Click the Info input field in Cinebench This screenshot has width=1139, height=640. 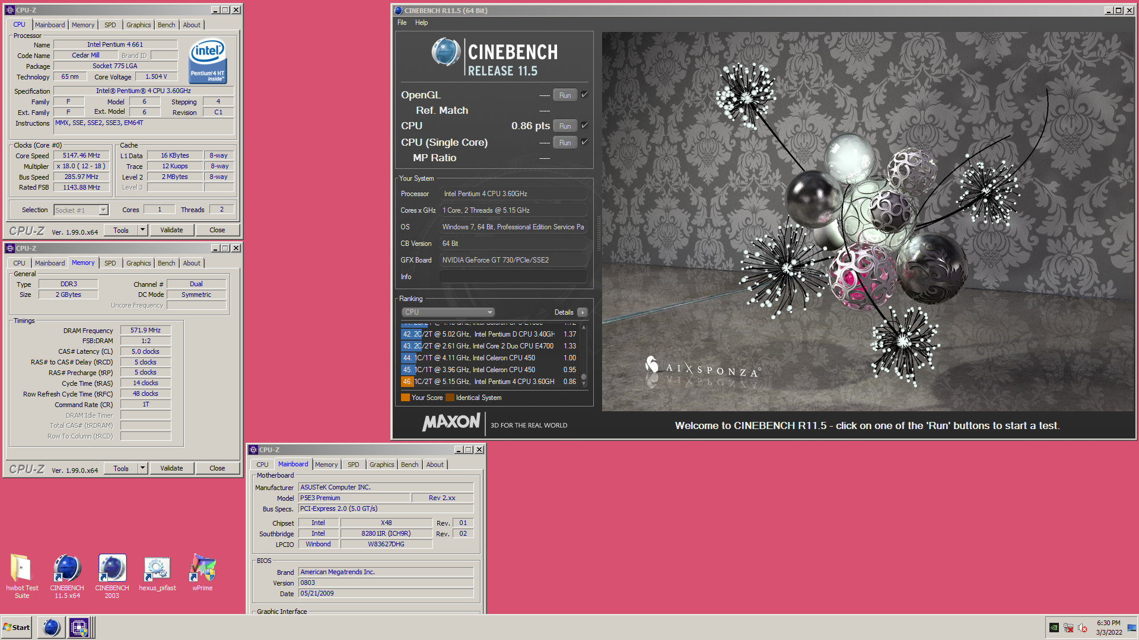(x=513, y=277)
